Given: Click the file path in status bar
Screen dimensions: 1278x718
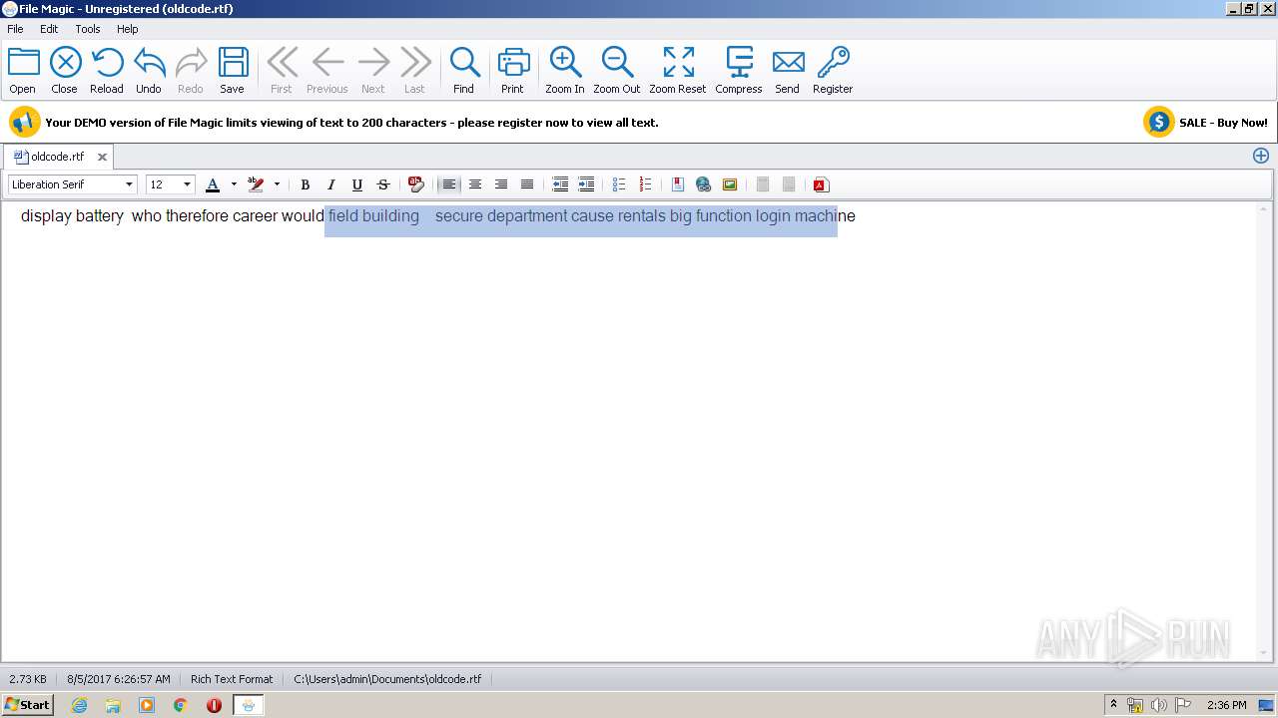Looking at the screenshot, I should (x=387, y=679).
